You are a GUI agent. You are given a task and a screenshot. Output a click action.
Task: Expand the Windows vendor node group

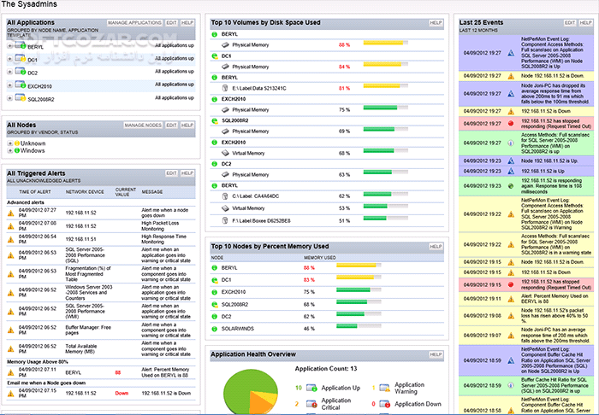[x=9, y=151]
